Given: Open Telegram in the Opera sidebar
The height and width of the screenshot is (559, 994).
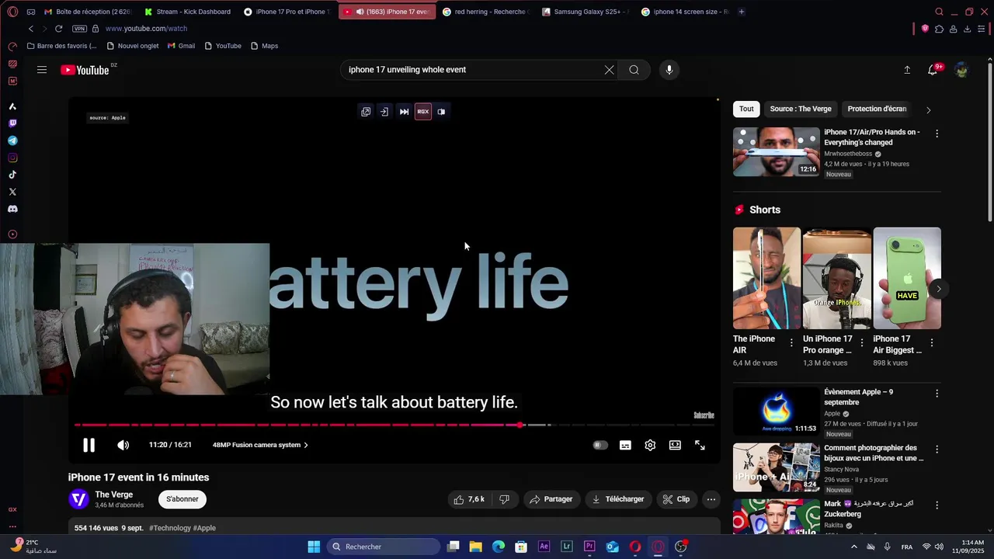Looking at the screenshot, I should coord(12,141).
